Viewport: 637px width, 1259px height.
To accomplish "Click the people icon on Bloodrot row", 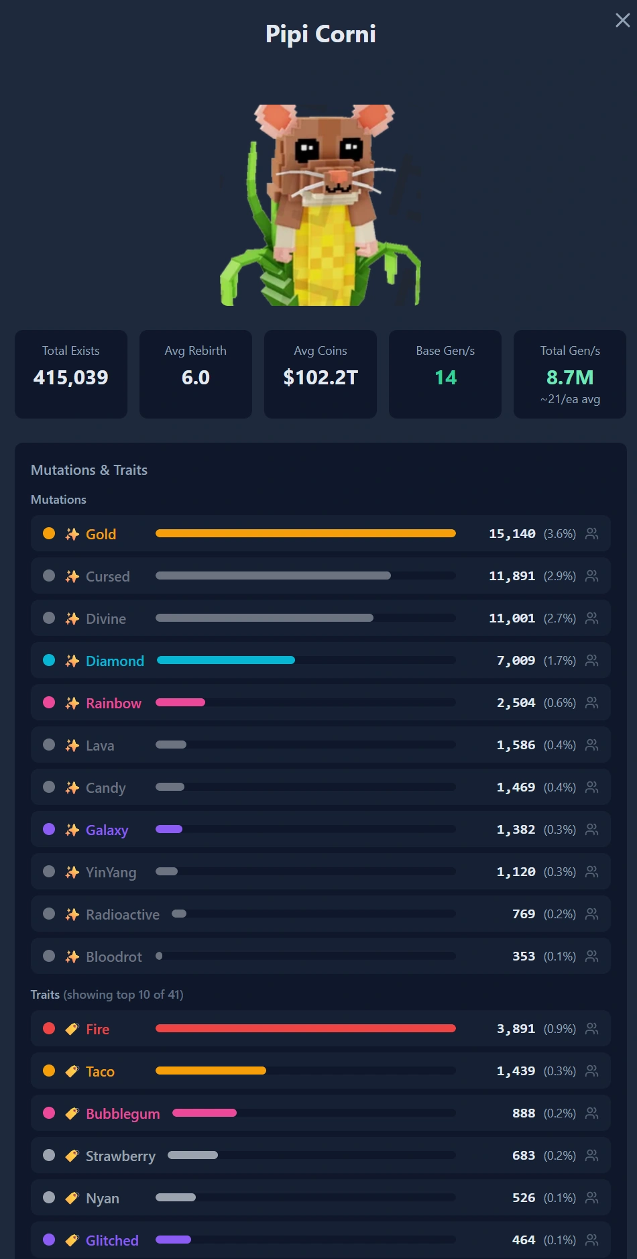I will [x=591, y=956].
